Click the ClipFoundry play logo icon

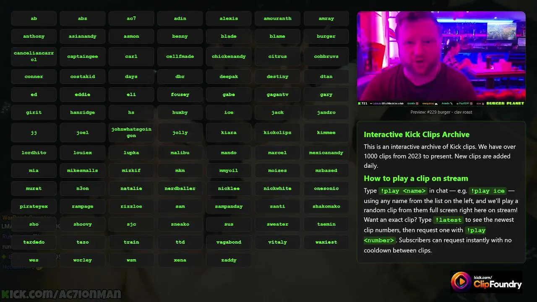(x=461, y=281)
